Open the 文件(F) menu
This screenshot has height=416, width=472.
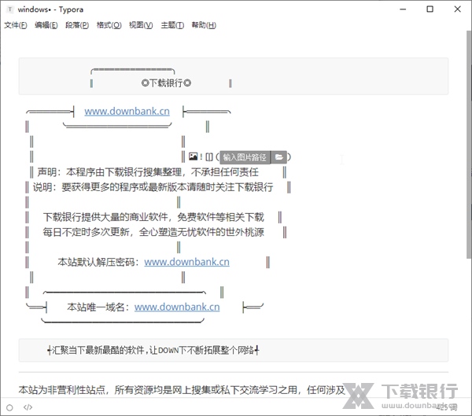tap(15, 25)
